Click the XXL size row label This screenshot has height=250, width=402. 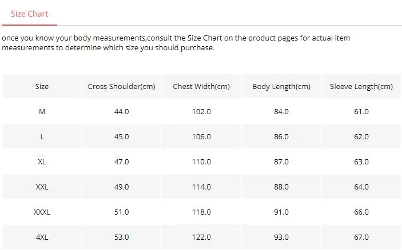click(x=42, y=187)
